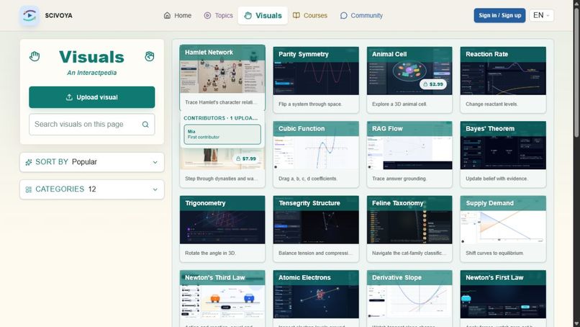Viewport: 580px width, 327px height.
Task: Click the magnifier search icon
Action: [145, 125]
